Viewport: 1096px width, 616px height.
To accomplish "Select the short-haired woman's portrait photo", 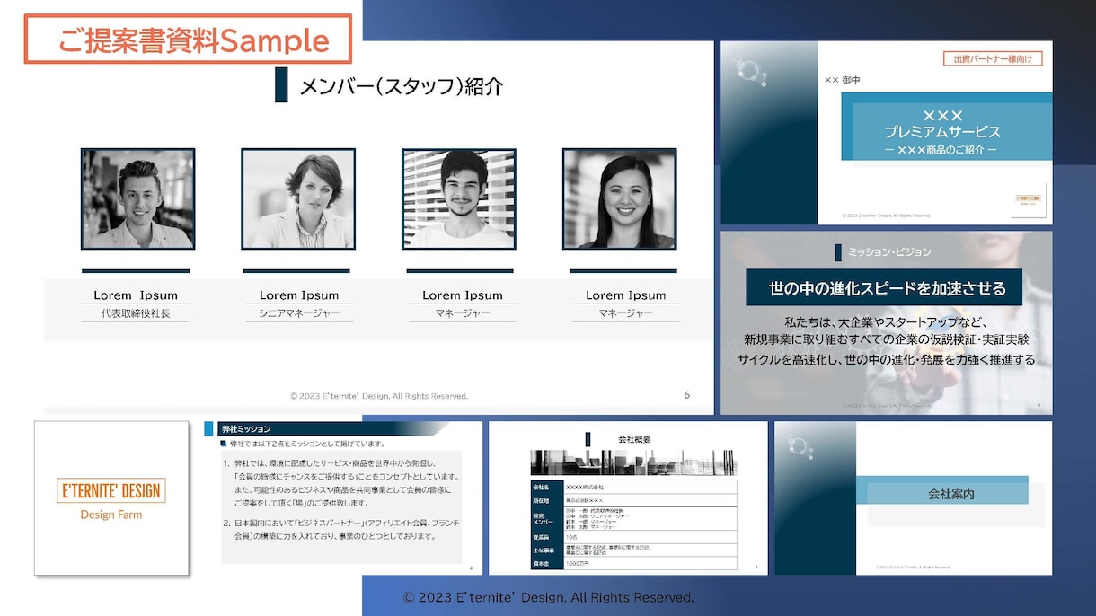I will tap(298, 199).
